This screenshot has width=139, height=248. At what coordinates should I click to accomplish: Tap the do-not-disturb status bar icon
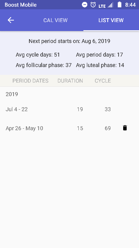(x=85, y=5)
